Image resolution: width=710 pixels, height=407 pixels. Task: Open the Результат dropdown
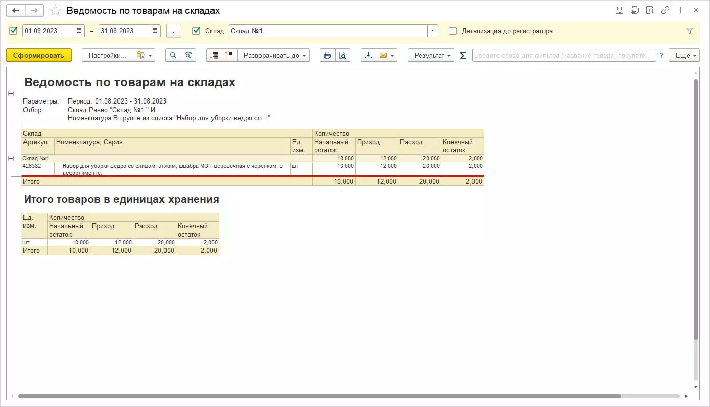(431, 55)
